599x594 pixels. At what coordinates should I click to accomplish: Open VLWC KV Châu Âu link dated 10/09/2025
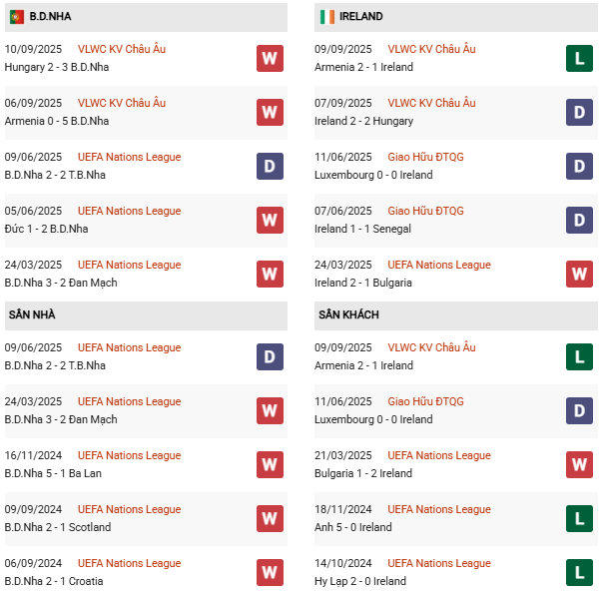point(122,49)
